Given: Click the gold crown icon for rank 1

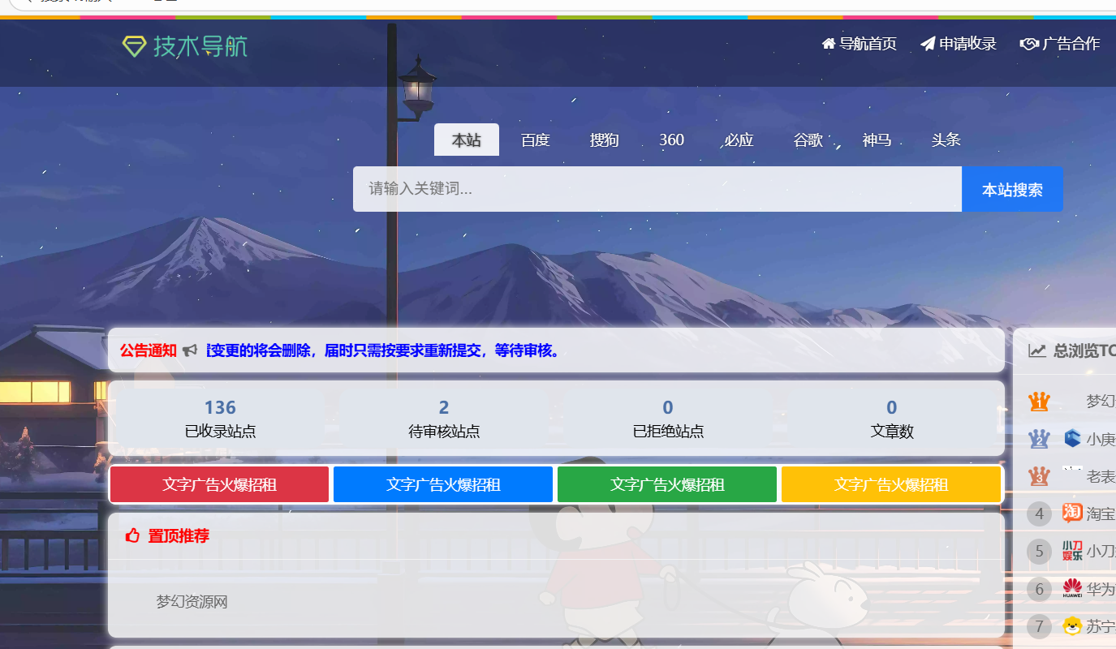Looking at the screenshot, I should (1039, 400).
